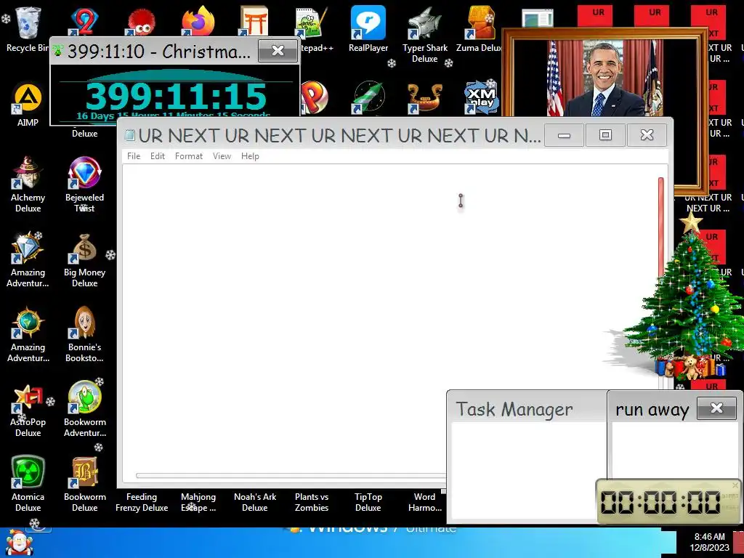Open the Notepad++ desktop shortcut
The width and height of the screenshot is (744, 558).
(x=312, y=21)
